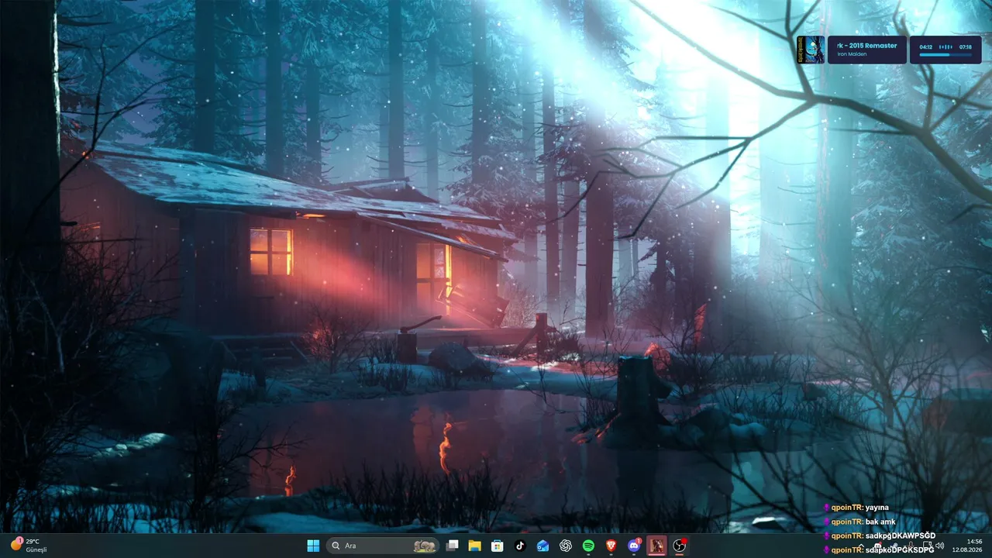Open Discord with the notification badge
The height and width of the screenshot is (558, 992).
point(634,546)
